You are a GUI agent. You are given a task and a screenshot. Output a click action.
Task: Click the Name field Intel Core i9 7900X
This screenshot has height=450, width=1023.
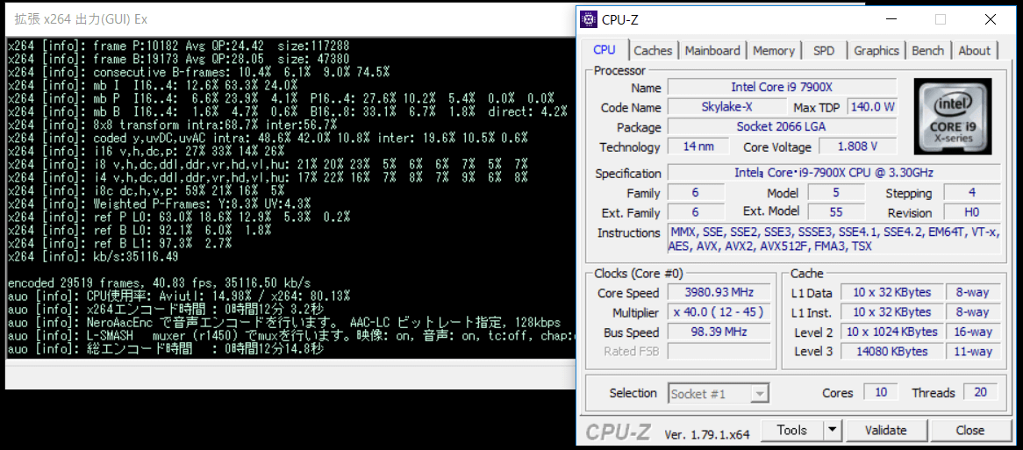[783, 87]
